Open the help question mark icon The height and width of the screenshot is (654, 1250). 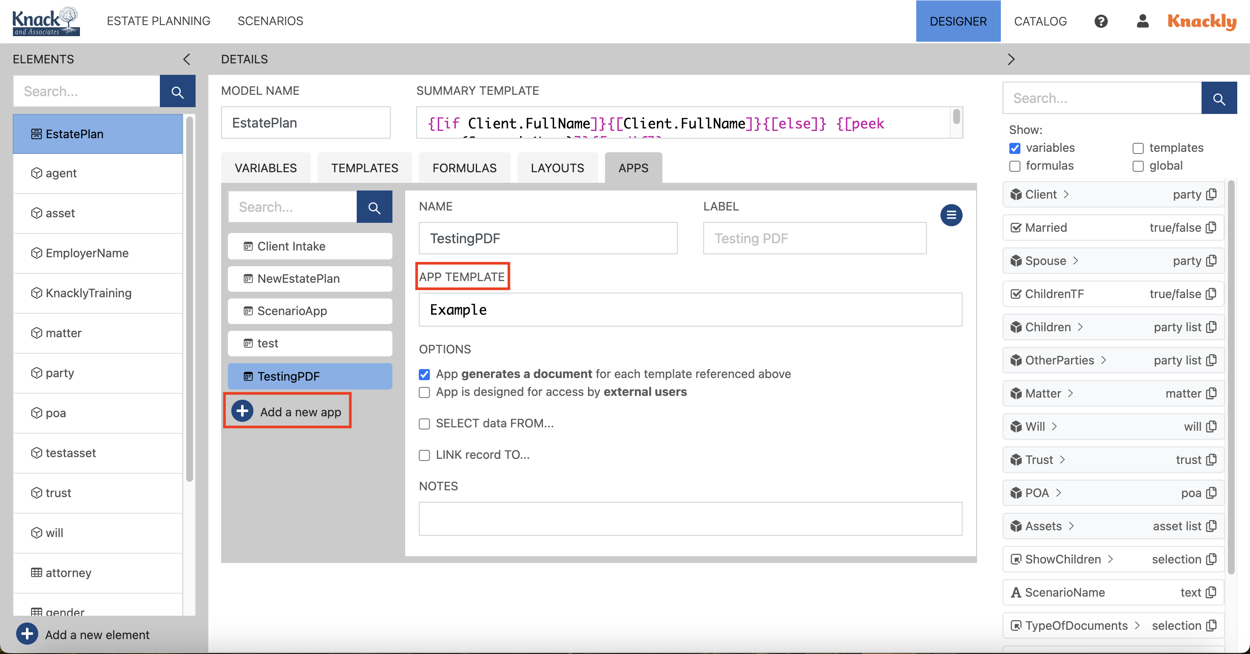[x=1101, y=21]
